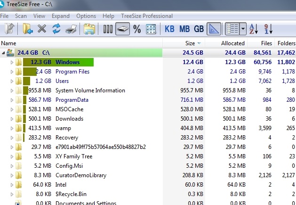Click the TreeSize Free title bar icon
The image size is (296, 205).
[2, 4]
